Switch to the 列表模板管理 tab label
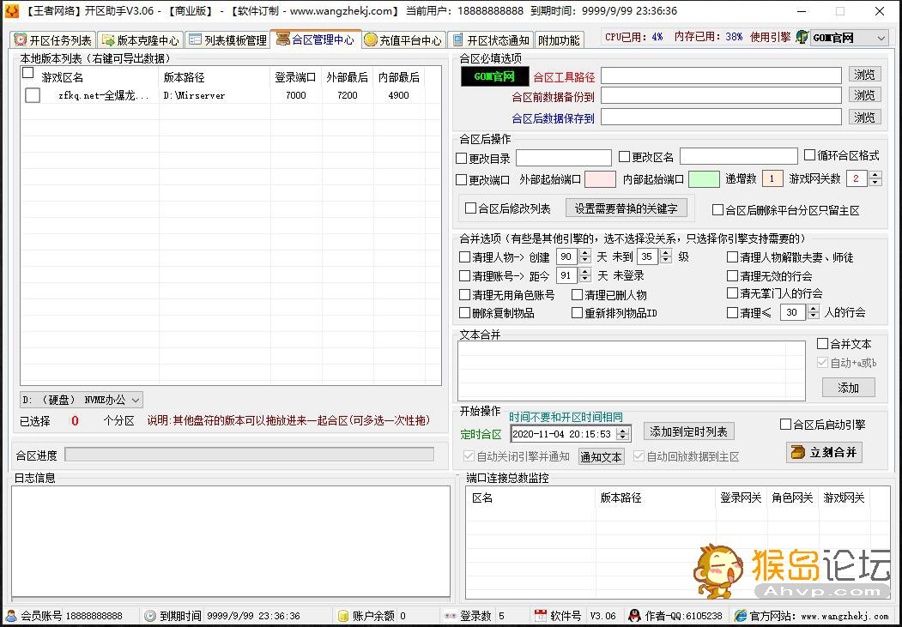 coord(236,40)
